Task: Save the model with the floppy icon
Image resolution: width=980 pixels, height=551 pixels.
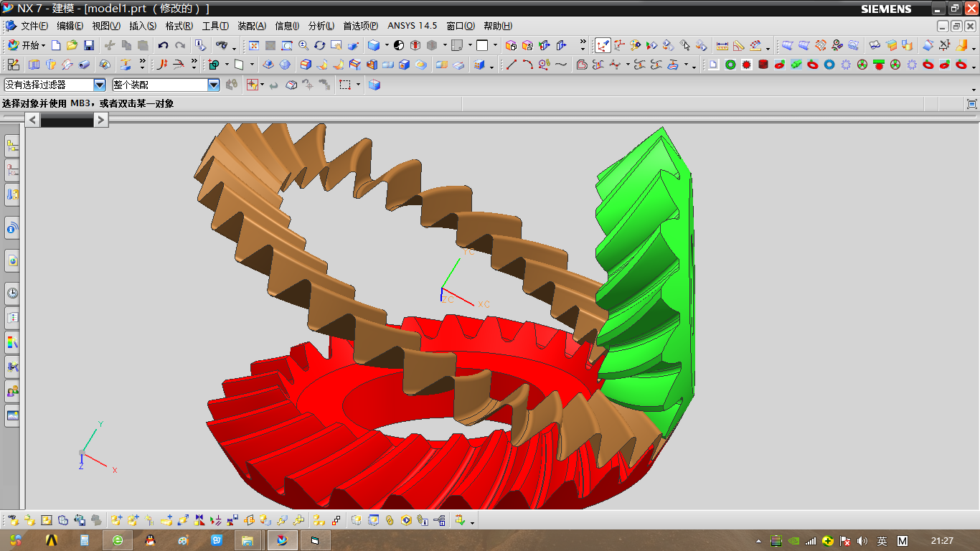Action: [89, 45]
